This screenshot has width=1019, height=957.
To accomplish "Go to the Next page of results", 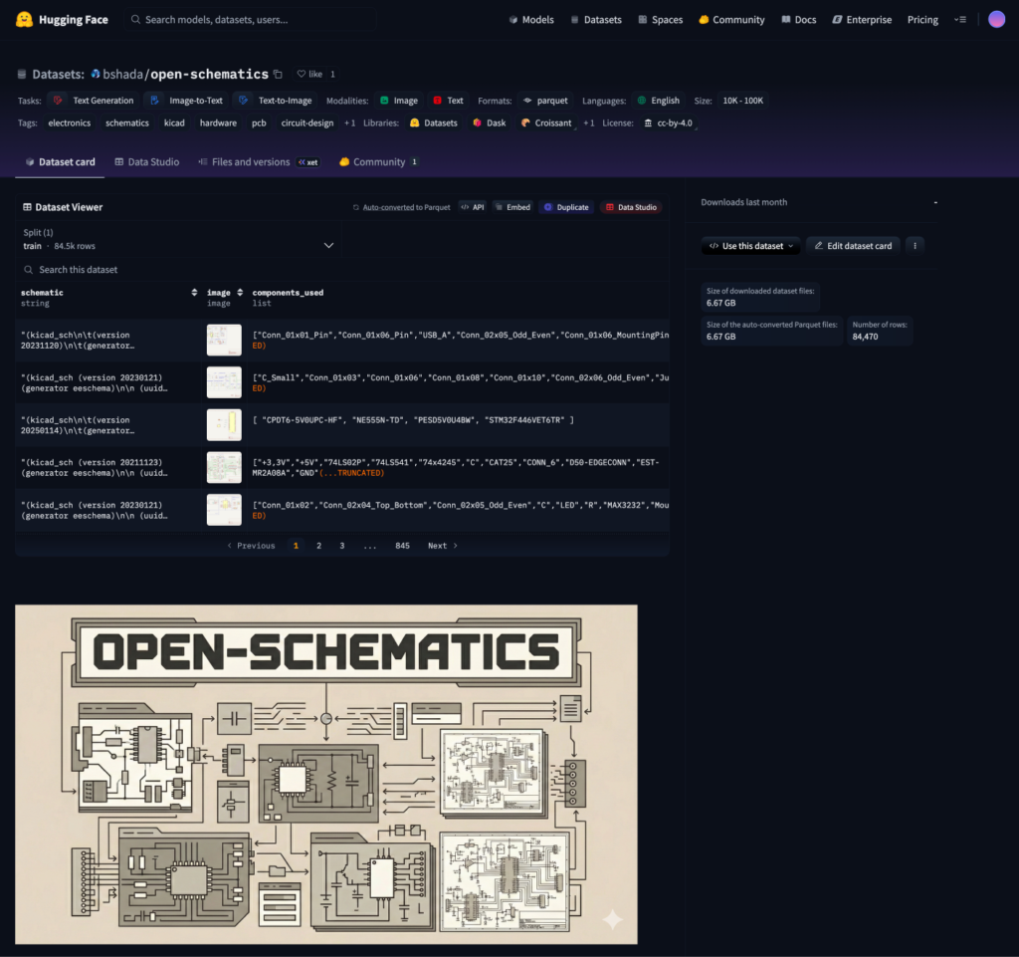I will 443,546.
